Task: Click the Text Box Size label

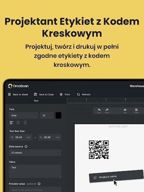Action: point(17,131)
